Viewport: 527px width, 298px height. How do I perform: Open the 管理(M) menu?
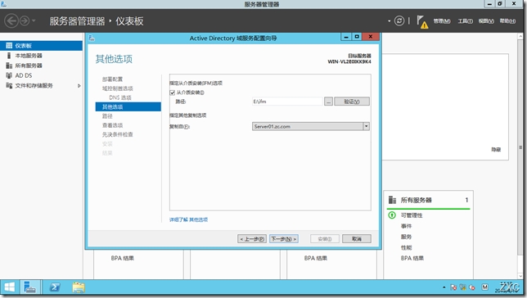click(442, 21)
